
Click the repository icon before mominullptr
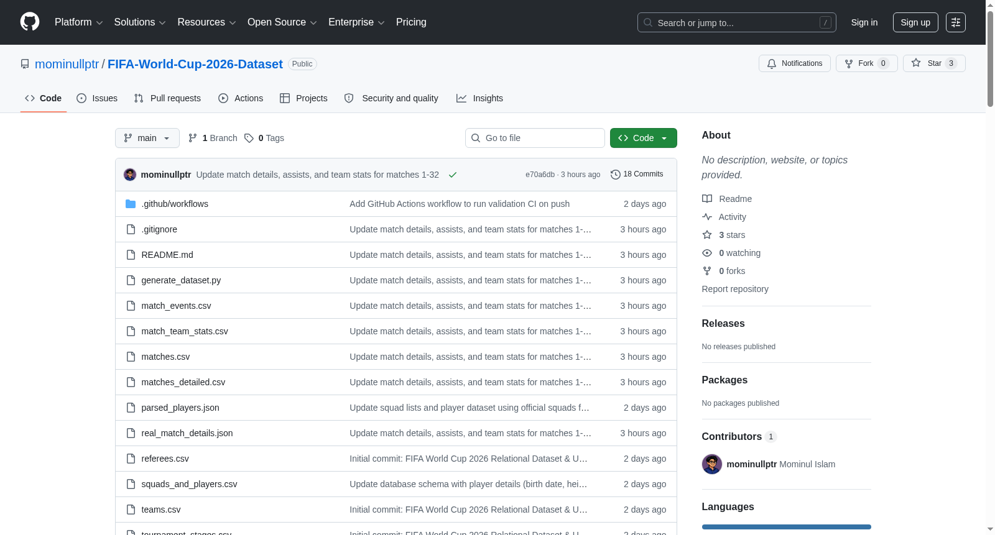pyautogui.click(x=25, y=64)
